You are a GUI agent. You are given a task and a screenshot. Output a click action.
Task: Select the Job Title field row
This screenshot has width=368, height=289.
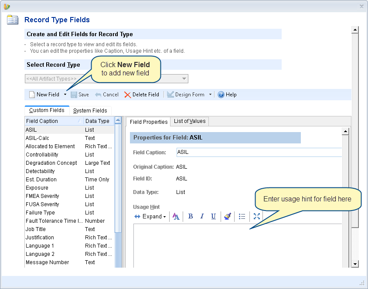click(69, 229)
